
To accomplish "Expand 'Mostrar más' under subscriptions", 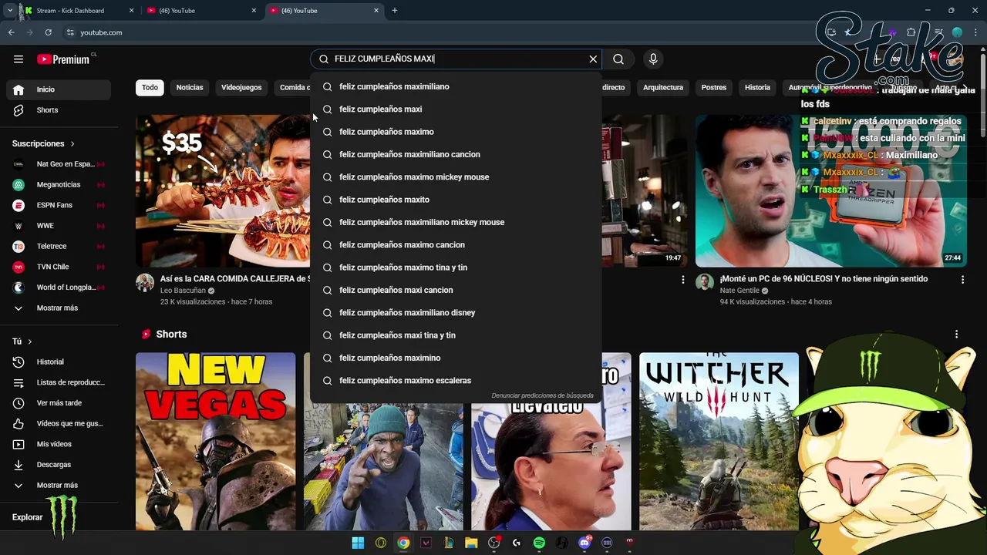I will tap(59, 308).
